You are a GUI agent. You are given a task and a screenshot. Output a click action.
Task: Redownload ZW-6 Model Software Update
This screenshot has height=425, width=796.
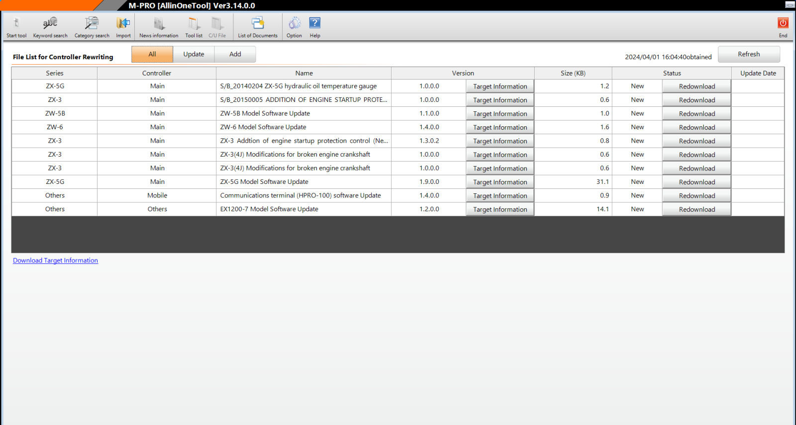[696, 127]
